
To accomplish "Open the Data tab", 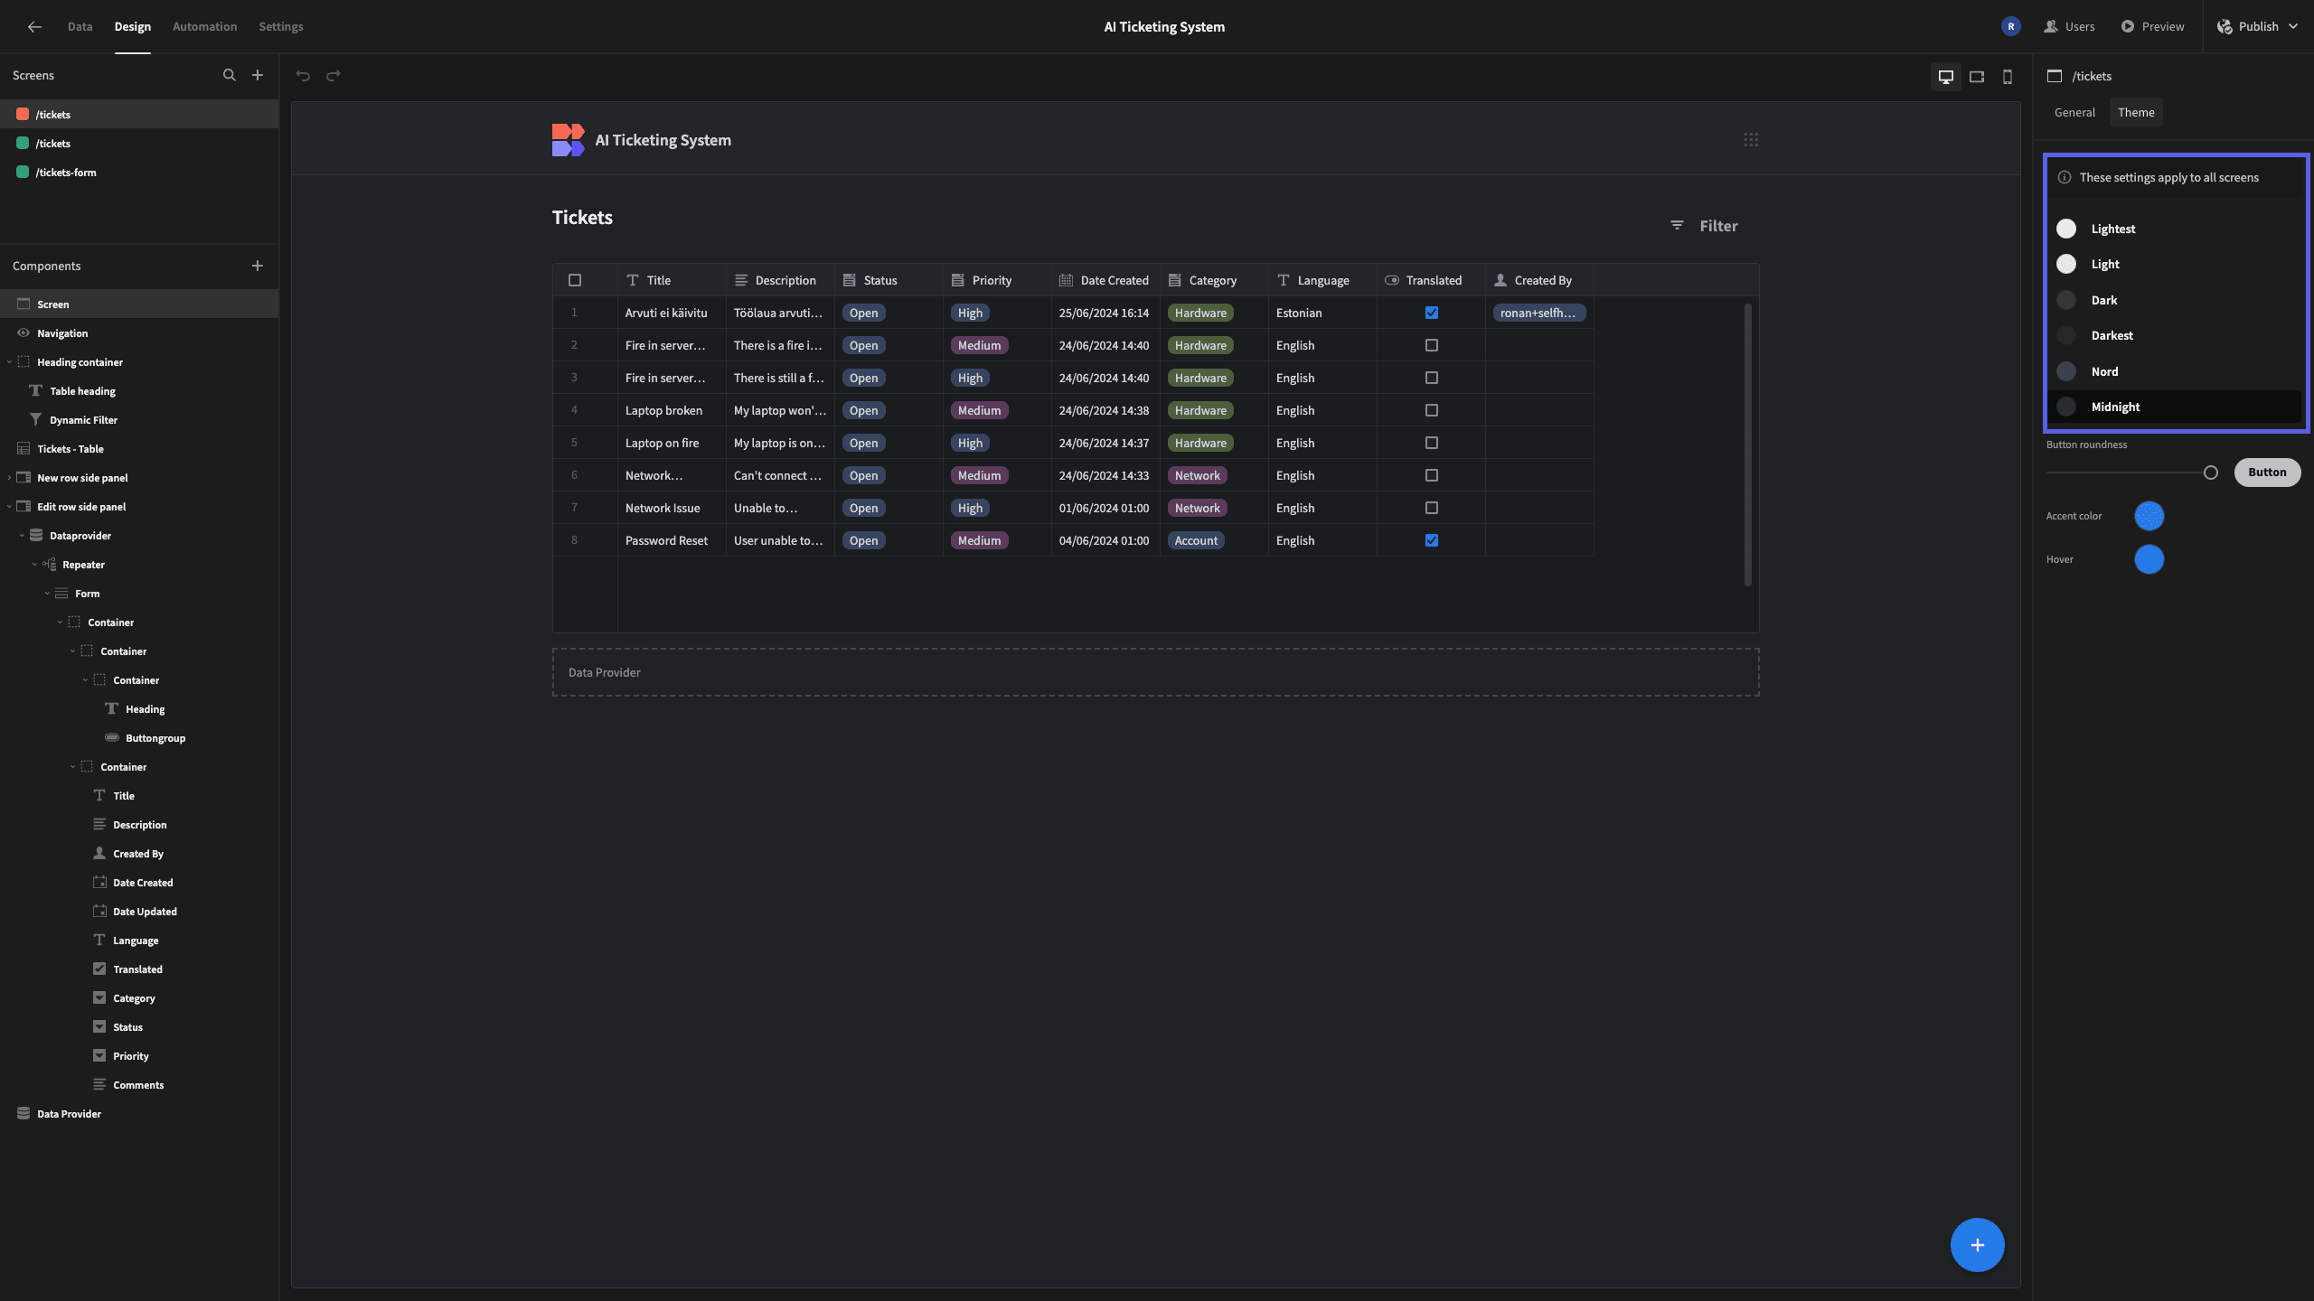I will [x=80, y=27].
